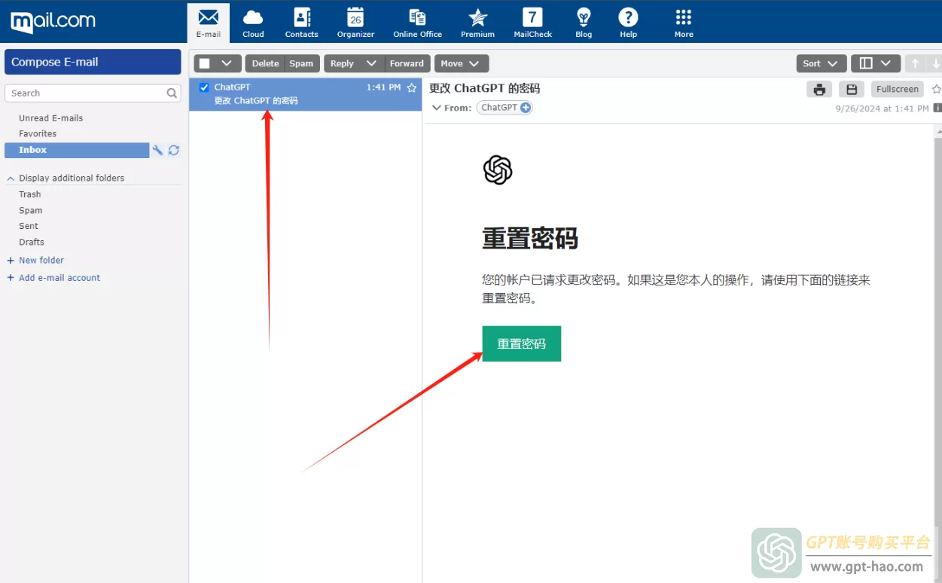Star the ChatGPT email in list

[x=411, y=87]
